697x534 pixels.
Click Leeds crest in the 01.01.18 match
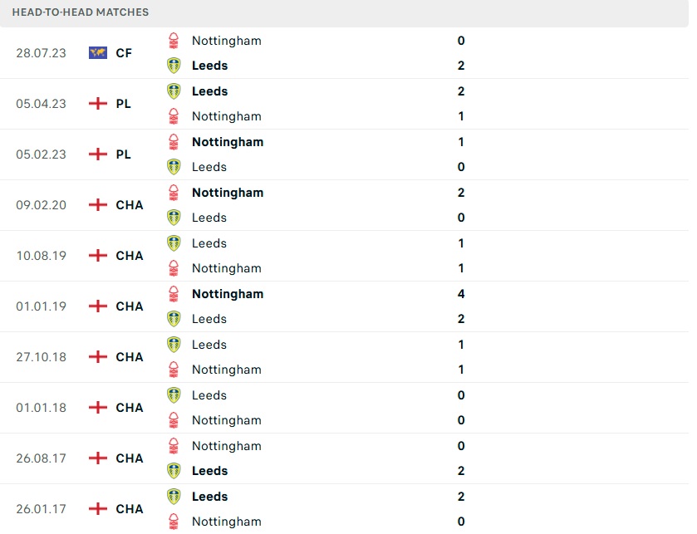pyautogui.click(x=174, y=395)
